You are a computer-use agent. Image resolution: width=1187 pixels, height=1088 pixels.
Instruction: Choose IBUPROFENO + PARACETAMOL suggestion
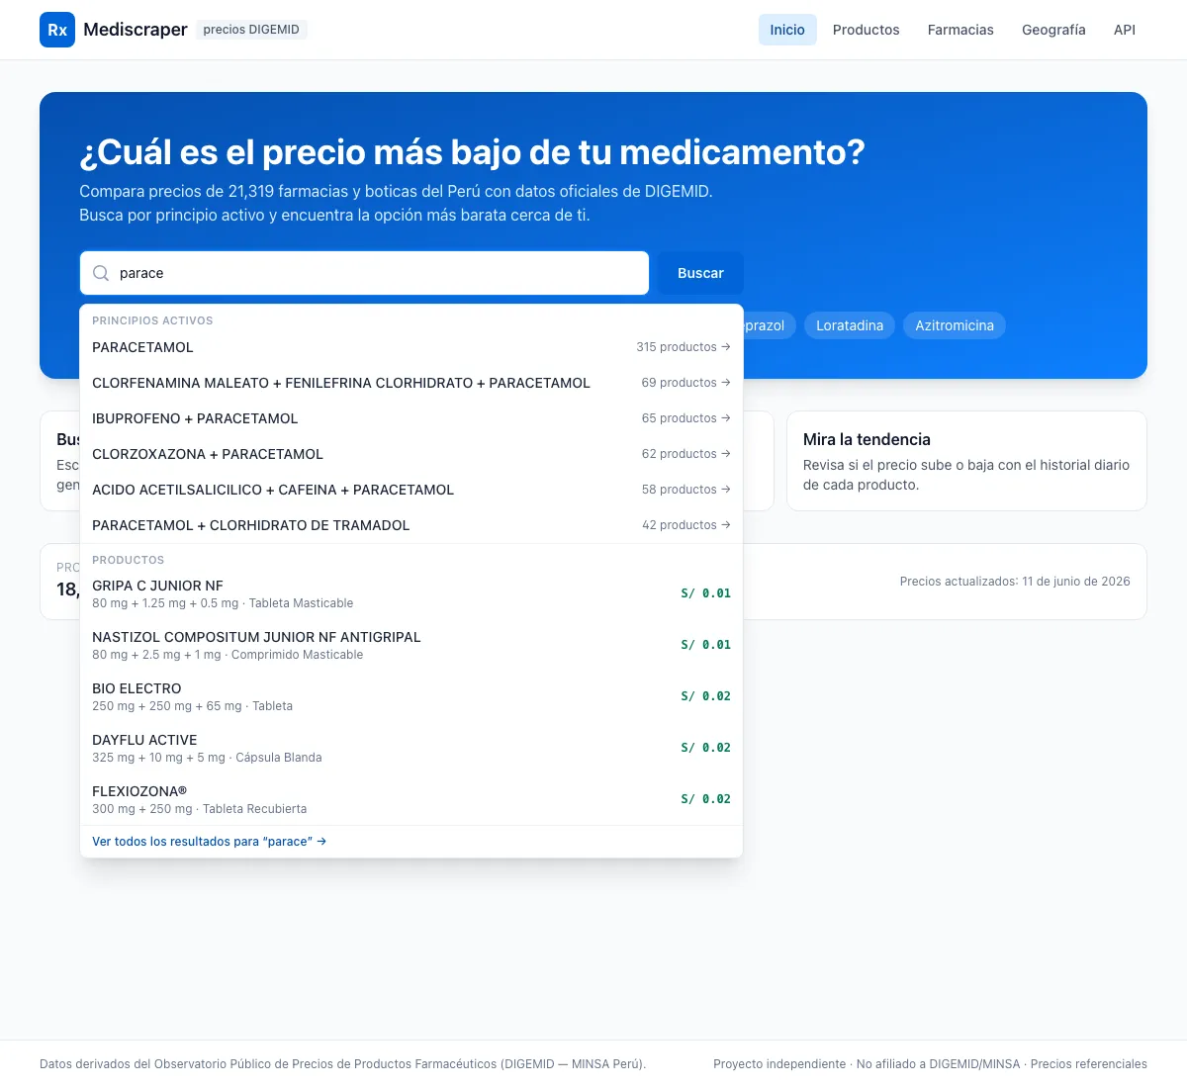[x=411, y=418]
